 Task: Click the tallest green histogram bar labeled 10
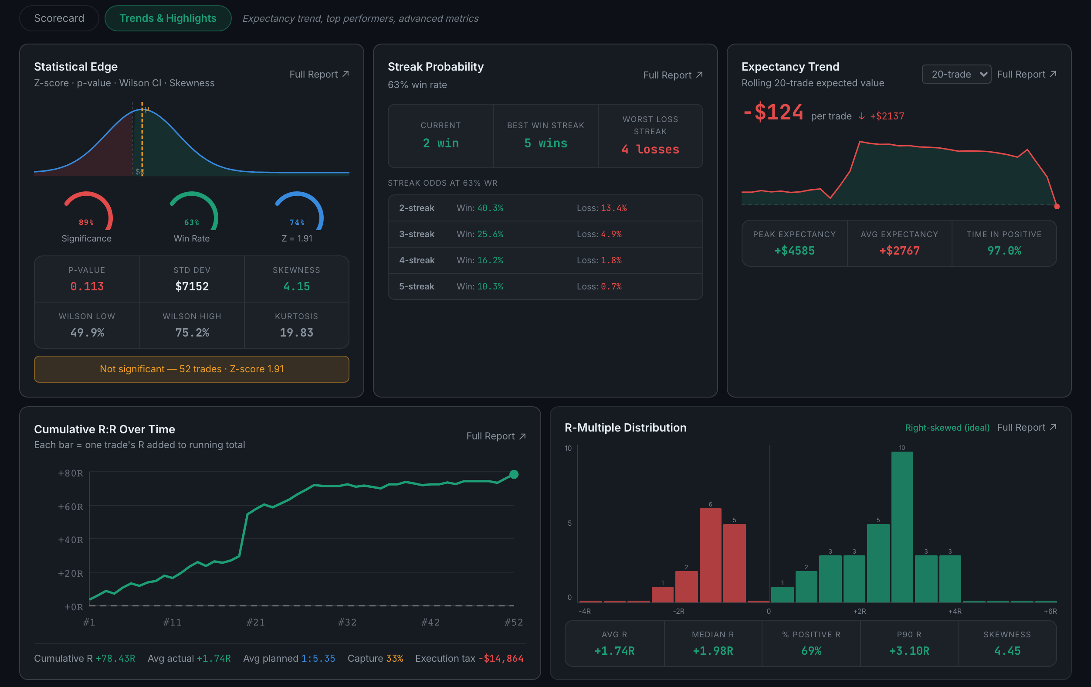pyautogui.click(x=901, y=527)
